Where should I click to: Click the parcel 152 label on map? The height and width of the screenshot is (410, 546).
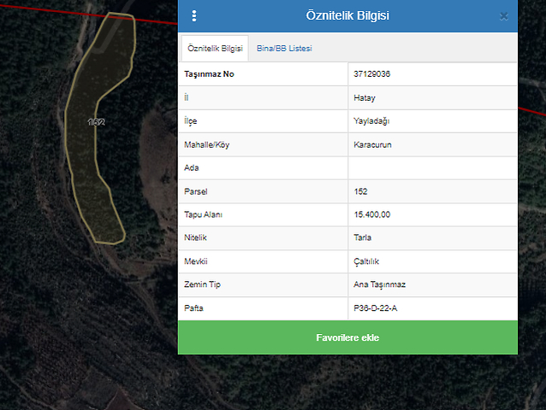(x=97, y=122)
